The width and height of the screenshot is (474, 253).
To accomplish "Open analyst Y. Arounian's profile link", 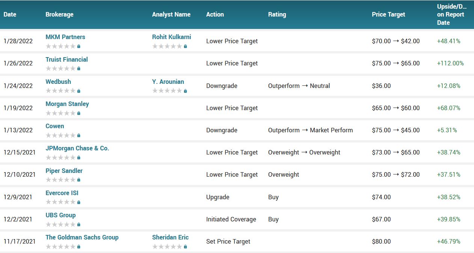I will pyautogui.click(x=168, y=82).
